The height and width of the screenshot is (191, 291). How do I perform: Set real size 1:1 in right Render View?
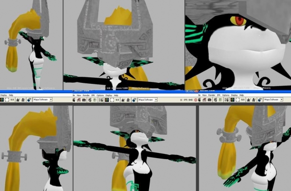[x=243, y=100]
